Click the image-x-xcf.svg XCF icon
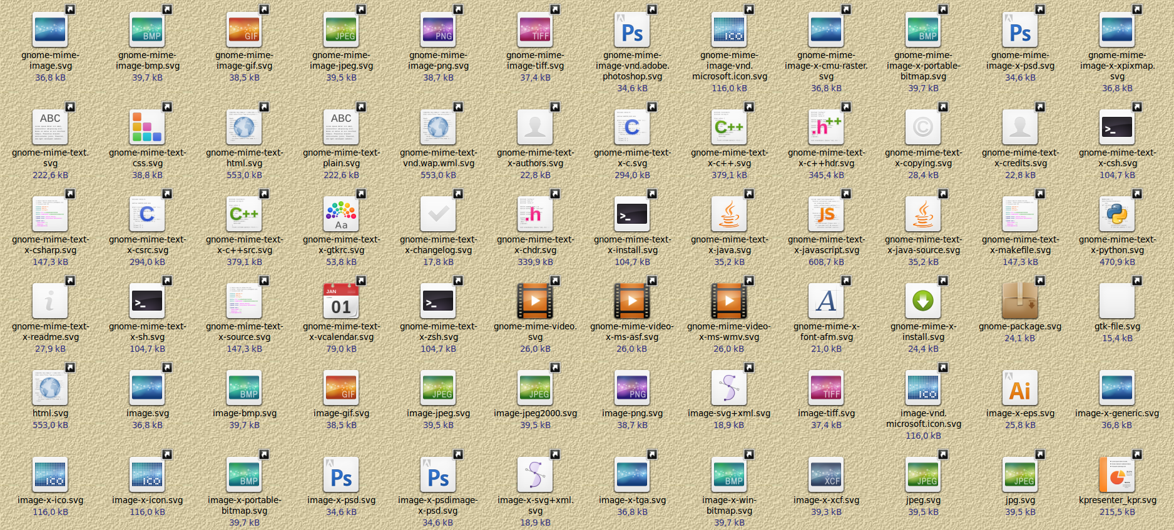 point(826,474)
